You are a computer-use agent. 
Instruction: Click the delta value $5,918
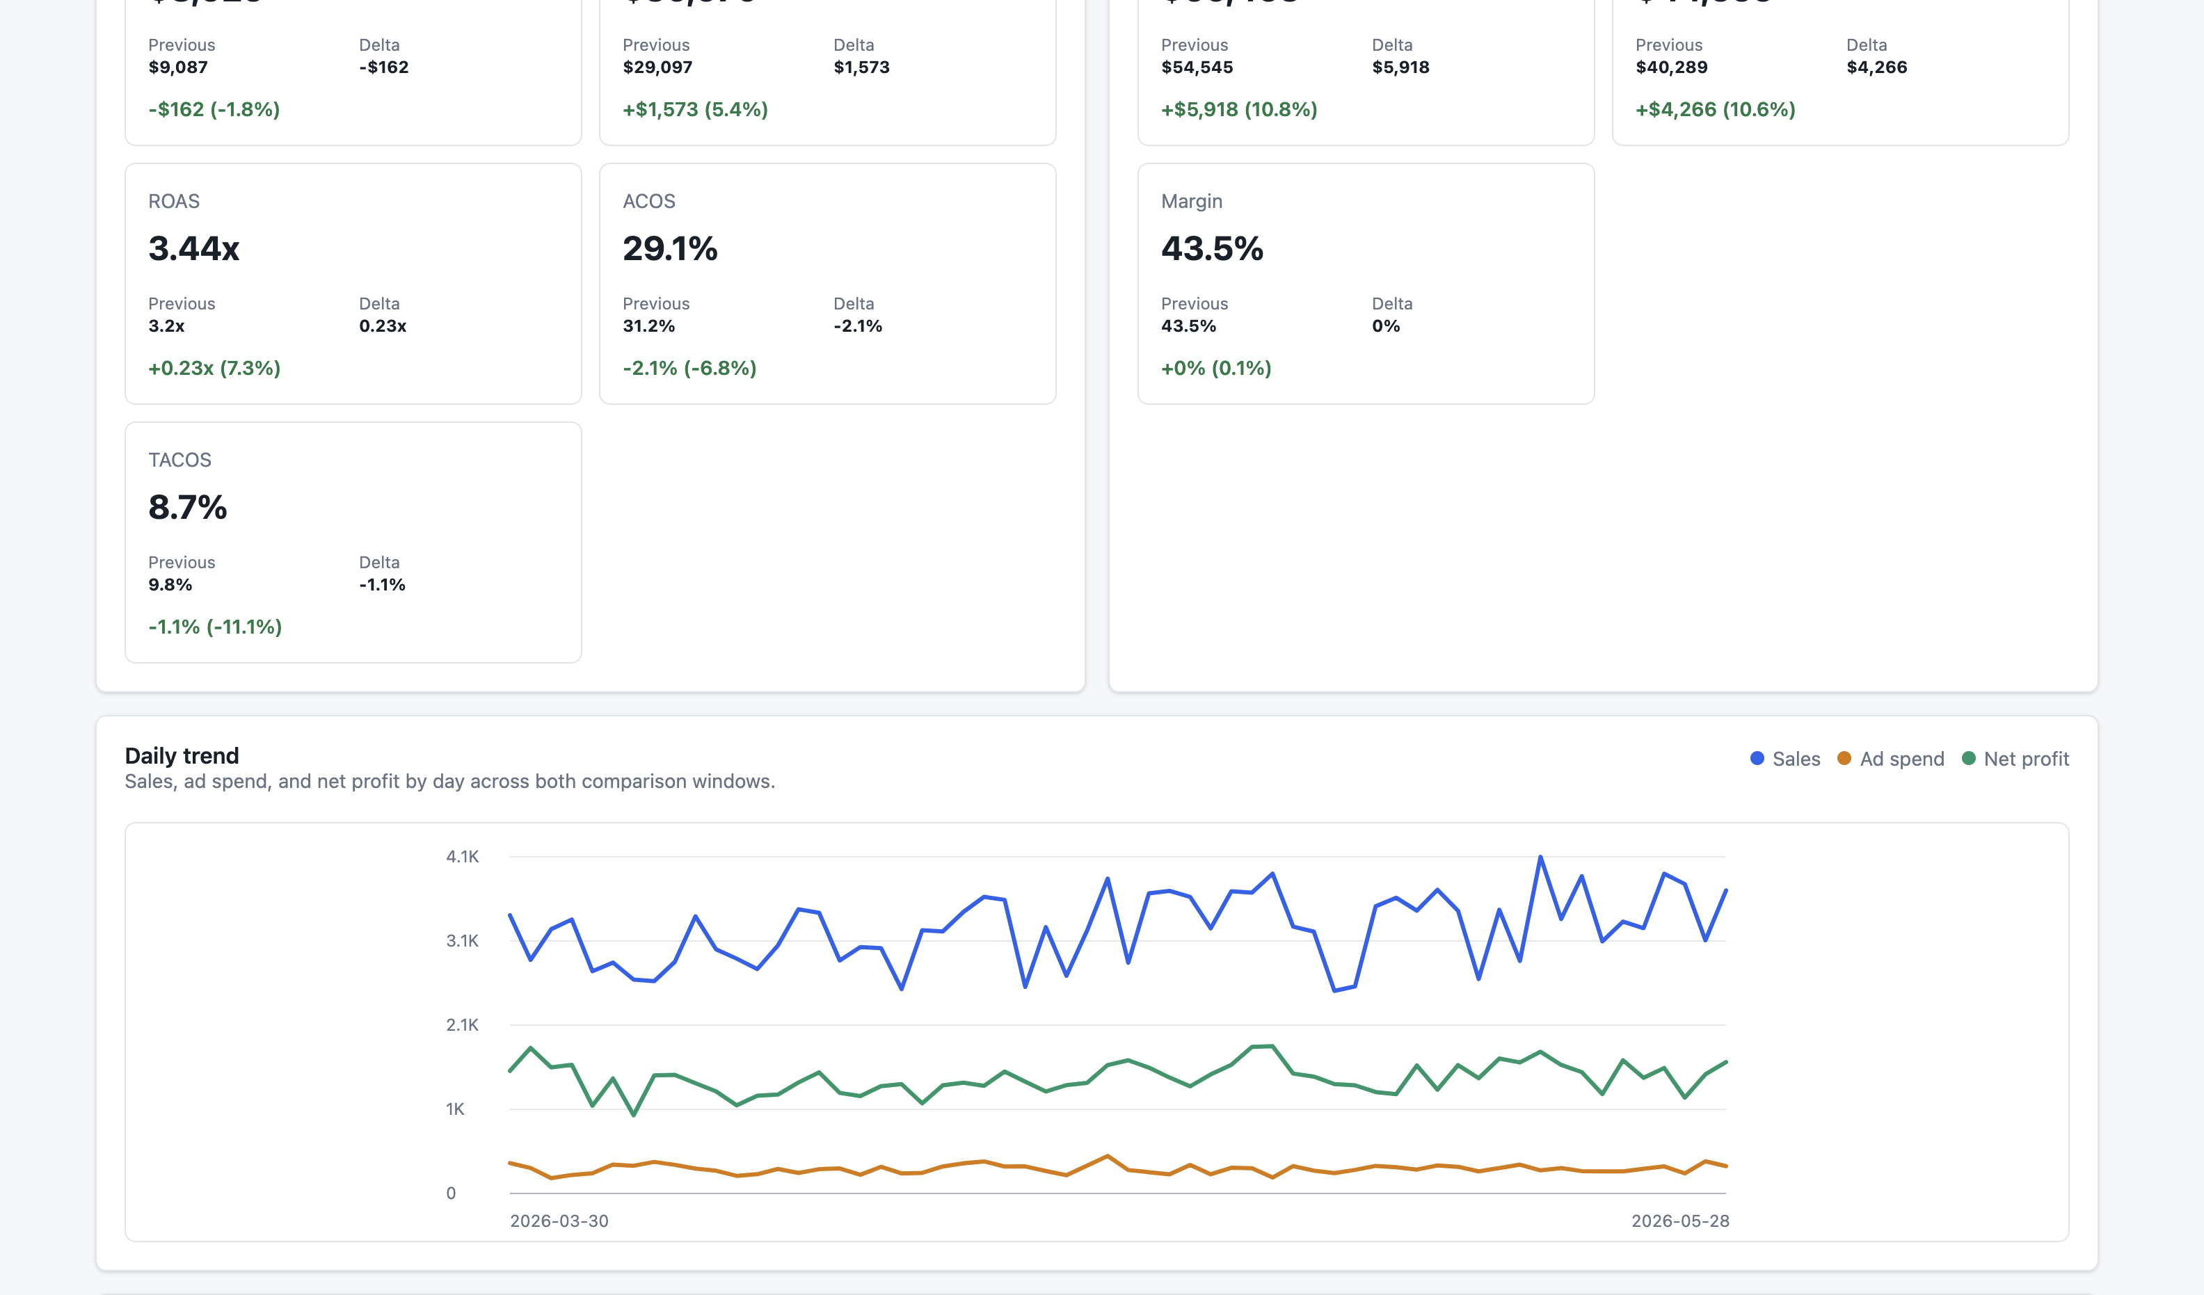[x=1401, y=67]
